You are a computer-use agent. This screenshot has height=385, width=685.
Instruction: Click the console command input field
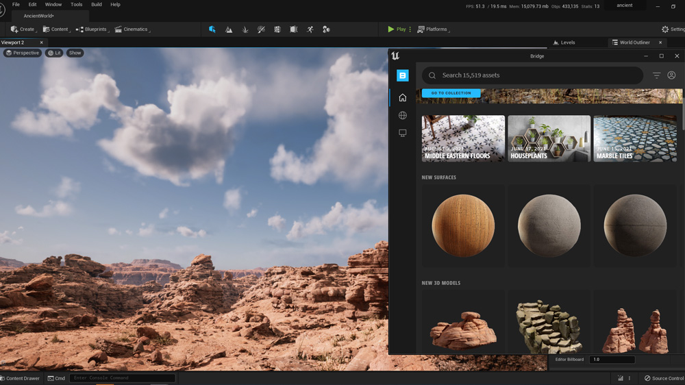tap(123, 378)
